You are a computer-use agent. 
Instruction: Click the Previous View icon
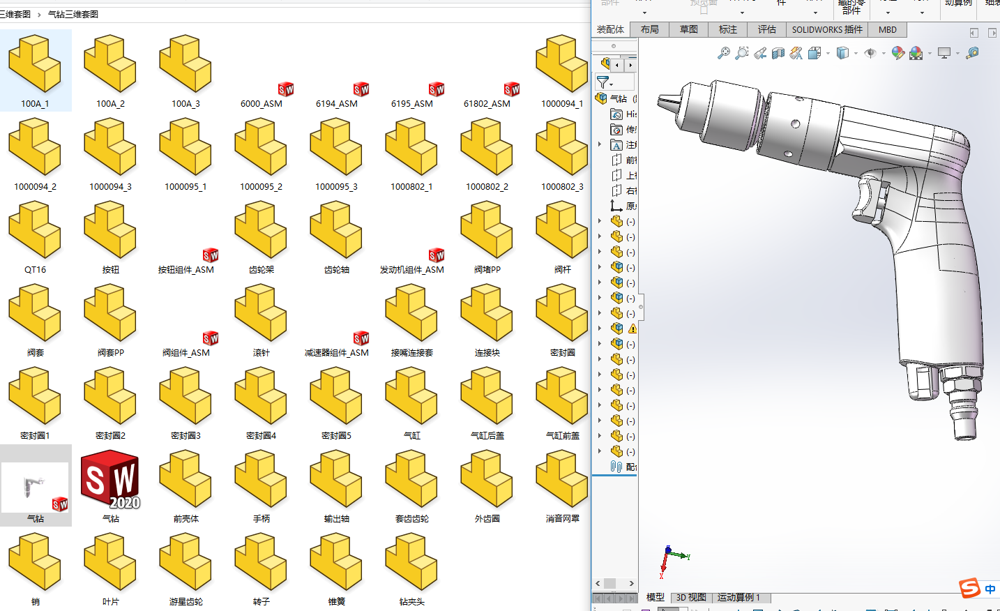[760, 53]
